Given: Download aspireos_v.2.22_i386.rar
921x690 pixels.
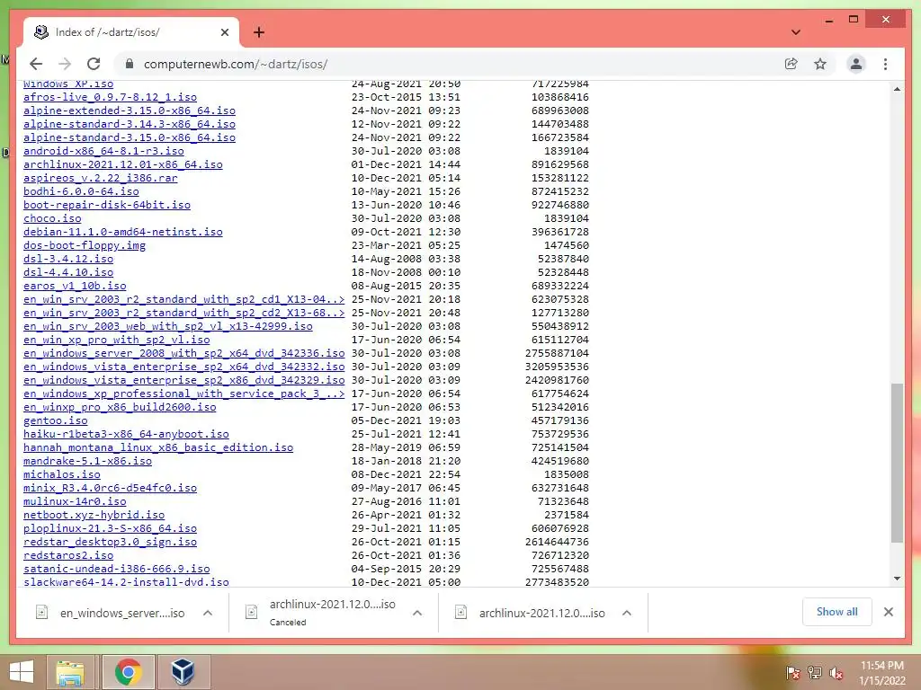Looking at the screenshot, I should pyautogui.click(x=101, y=179).
